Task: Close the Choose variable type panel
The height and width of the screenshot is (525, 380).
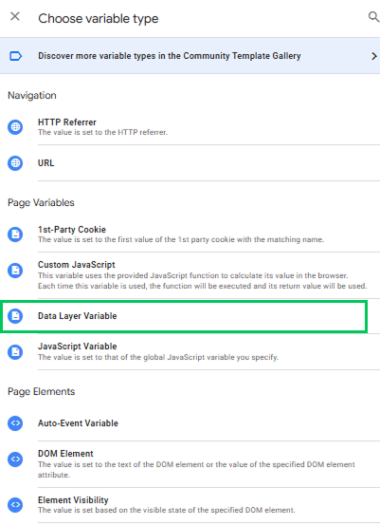Action: pos(15,16)
